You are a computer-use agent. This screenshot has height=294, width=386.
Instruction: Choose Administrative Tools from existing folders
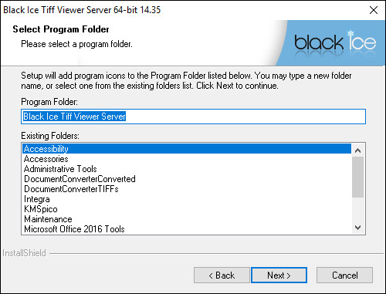tap(187, 169)
